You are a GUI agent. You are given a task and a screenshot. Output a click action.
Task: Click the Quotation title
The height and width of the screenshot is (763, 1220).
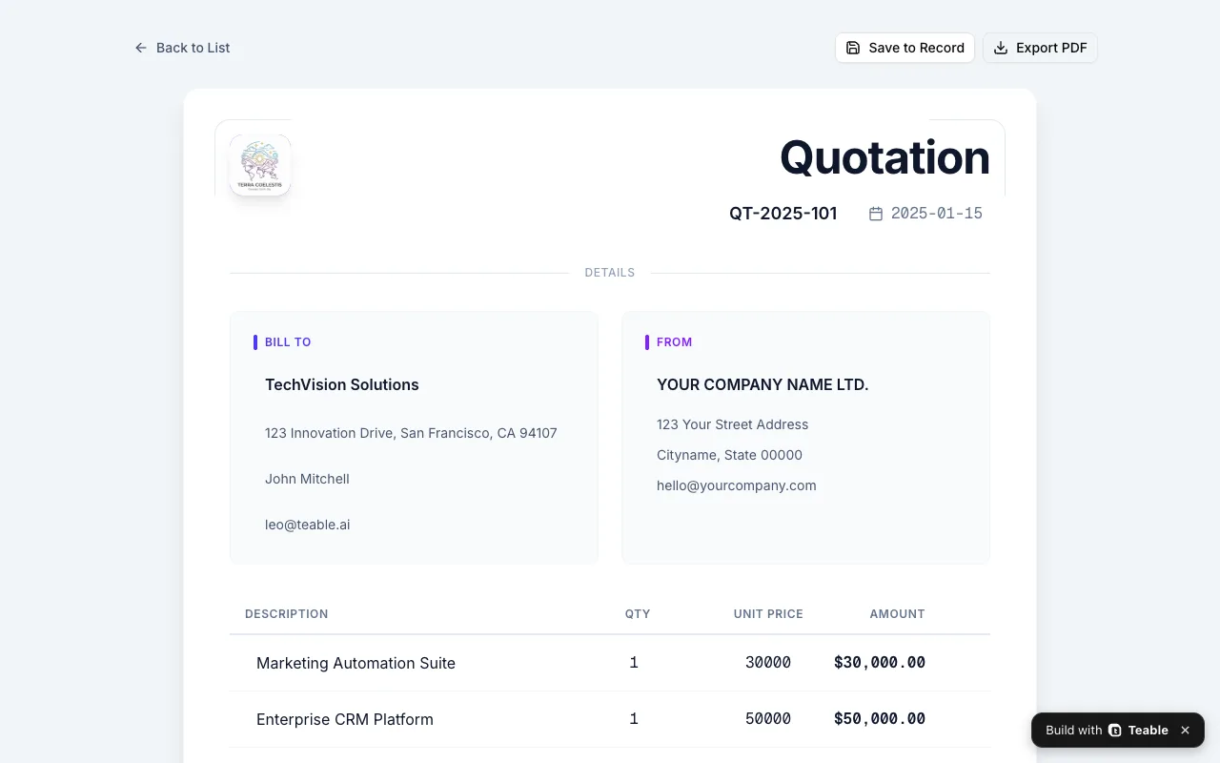(884, 157)
